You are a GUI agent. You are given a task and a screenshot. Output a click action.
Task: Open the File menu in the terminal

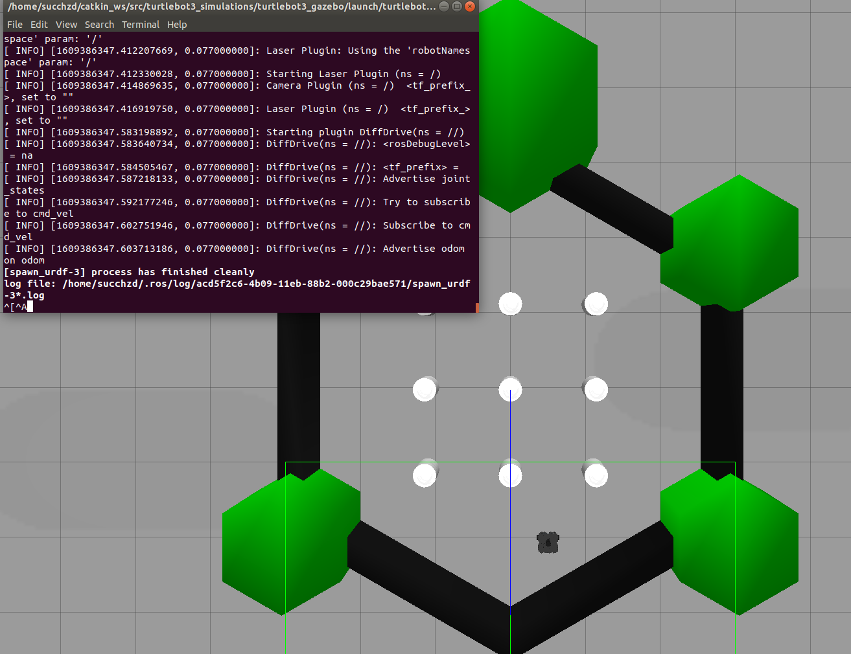pos(15,25)
